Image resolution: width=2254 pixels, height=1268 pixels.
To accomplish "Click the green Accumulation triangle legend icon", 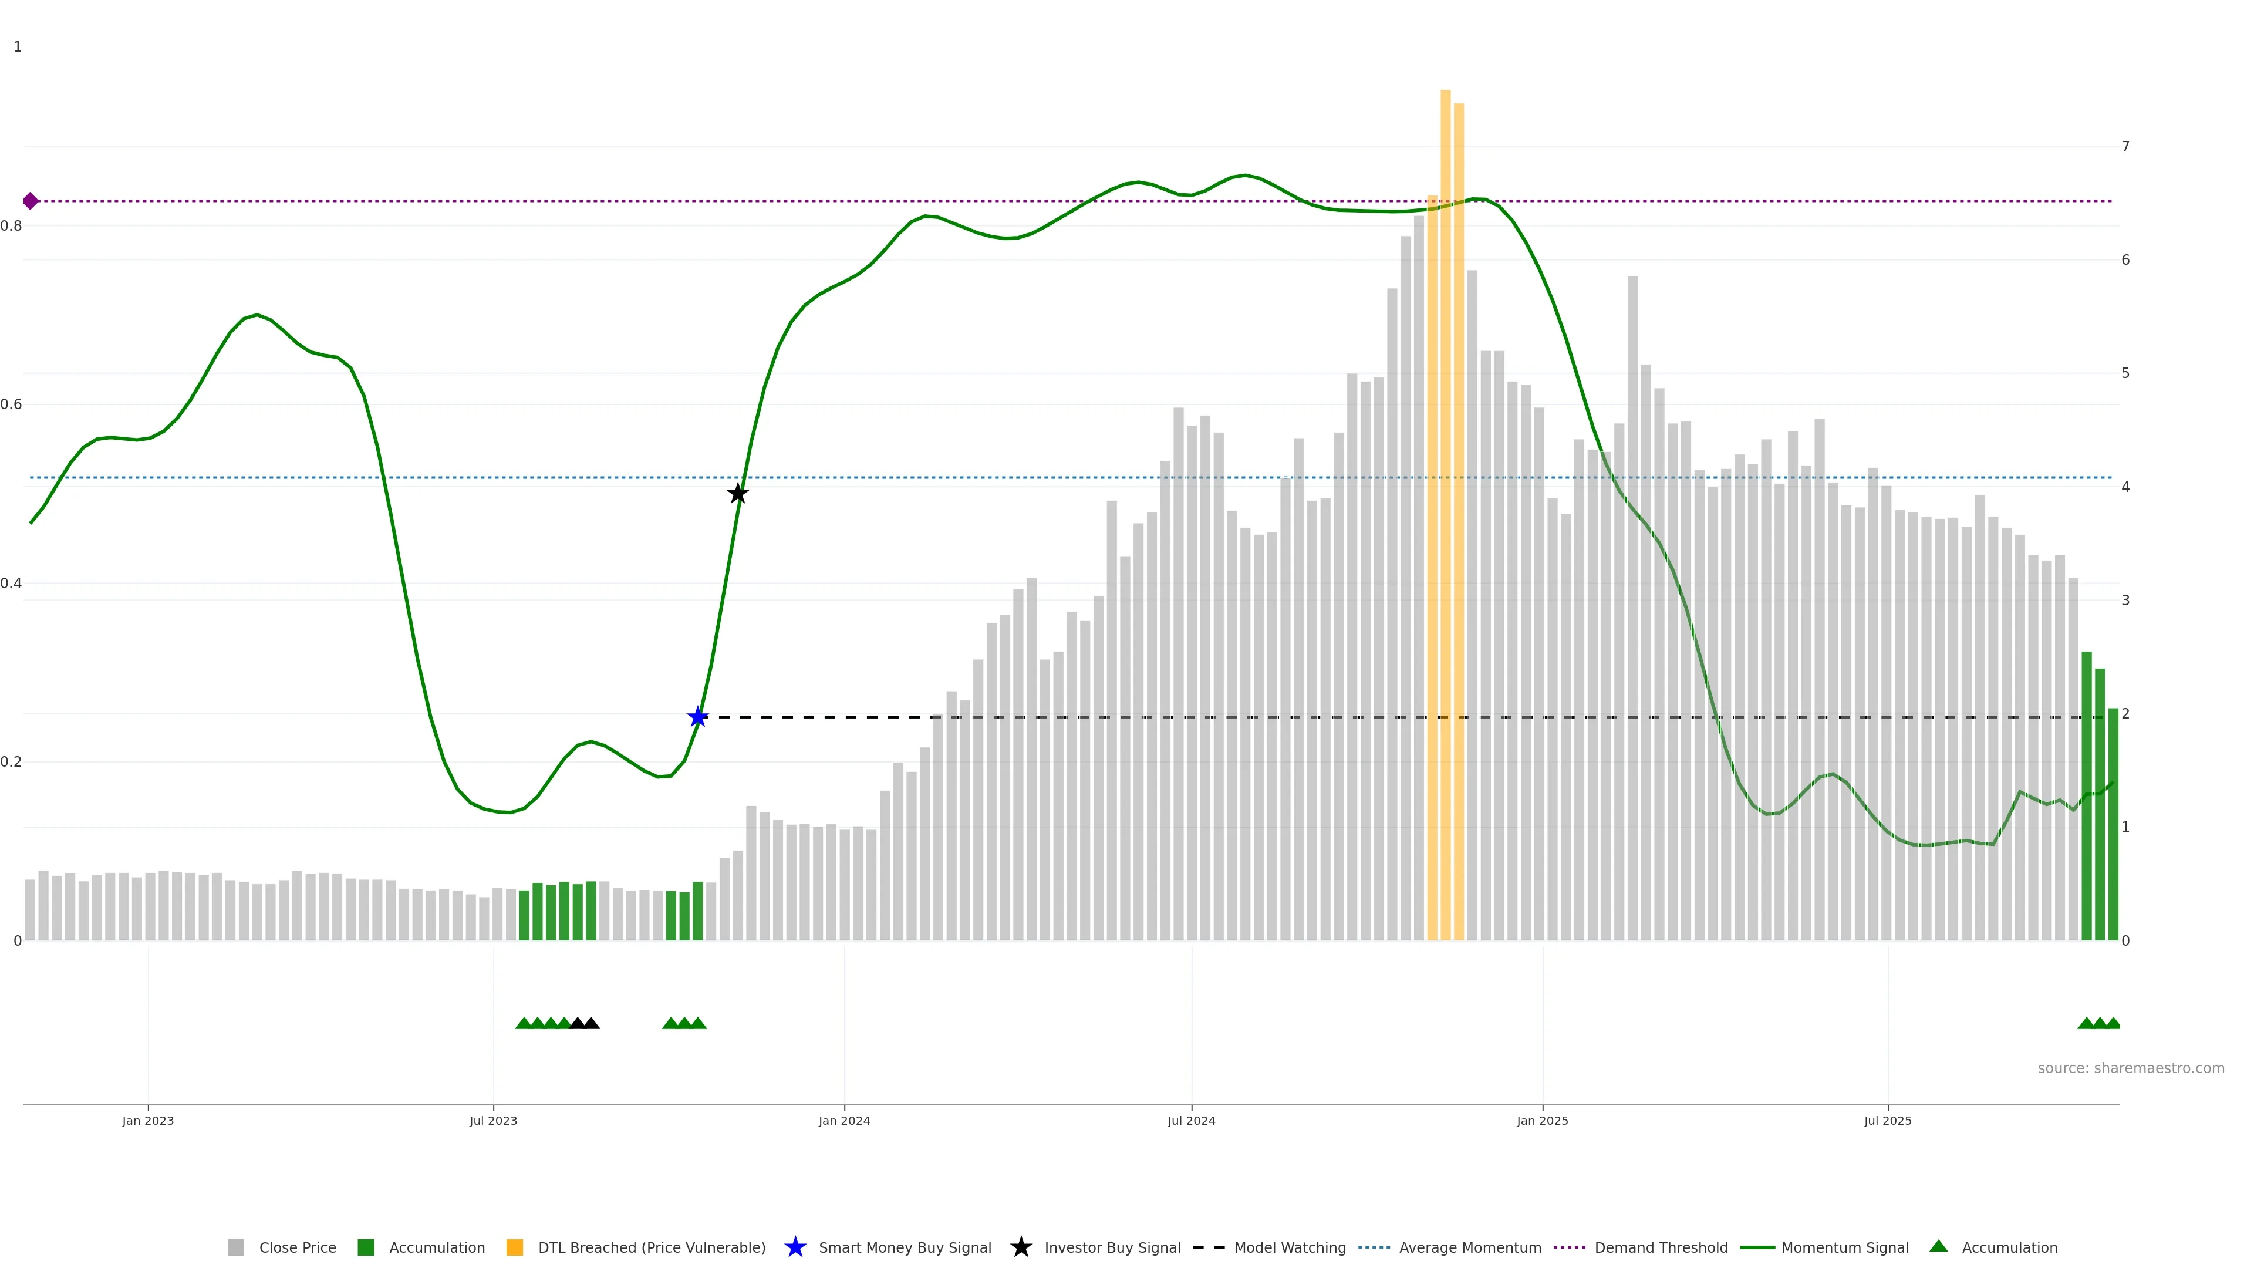I will [1938, 1246].
